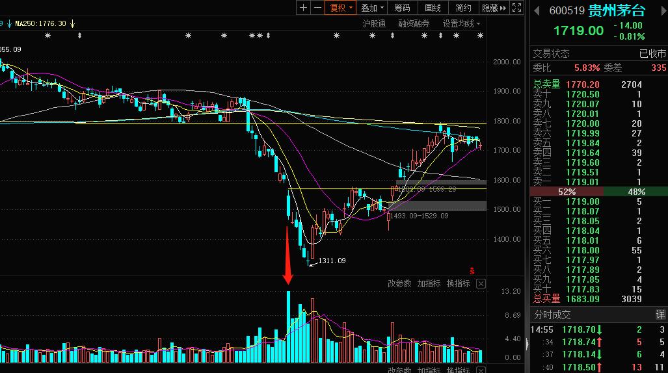
Task: Switch chart to fullscreen with expand icon
Action: point(516,8)
